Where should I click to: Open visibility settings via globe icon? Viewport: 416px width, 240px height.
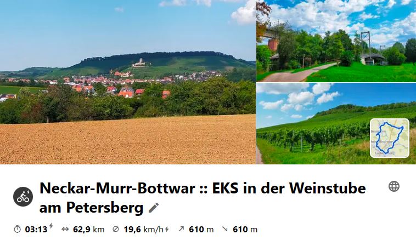tap(394, 186)
